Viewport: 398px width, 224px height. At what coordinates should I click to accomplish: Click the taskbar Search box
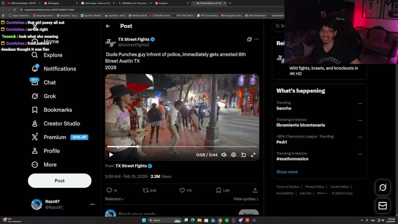tap(165, 220)
